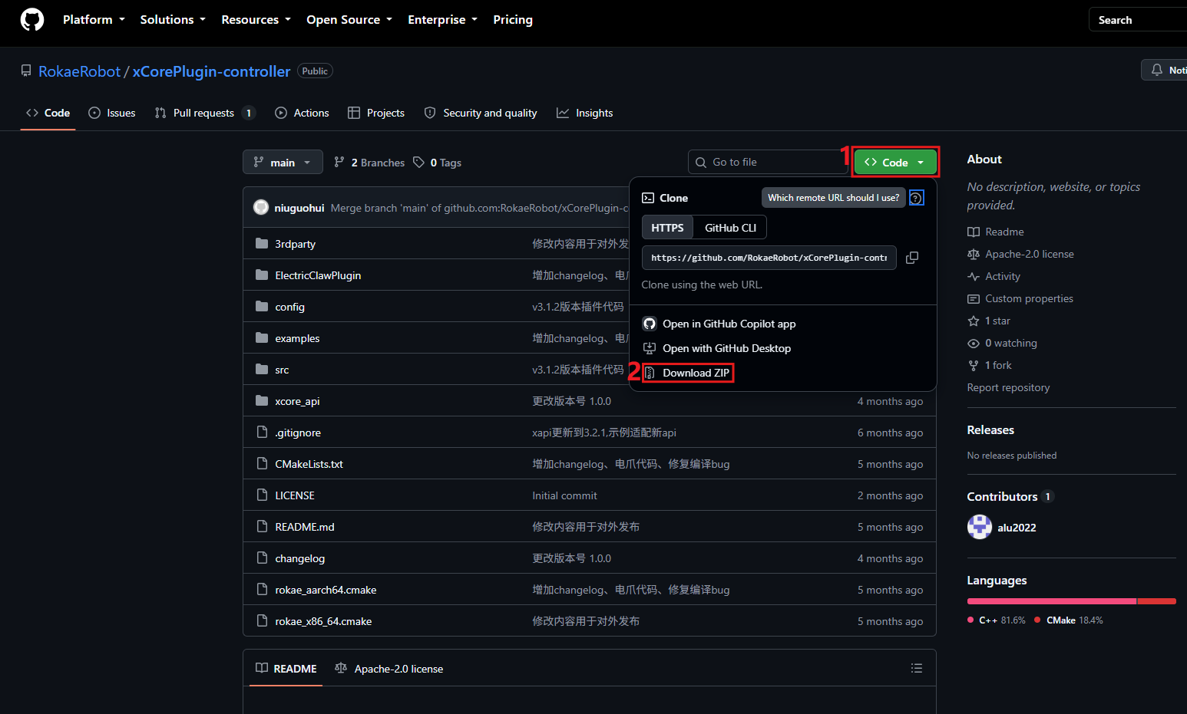Go to the Actions tab
Viewport: 1187px width, 714px height.
(x=302, y=113)
